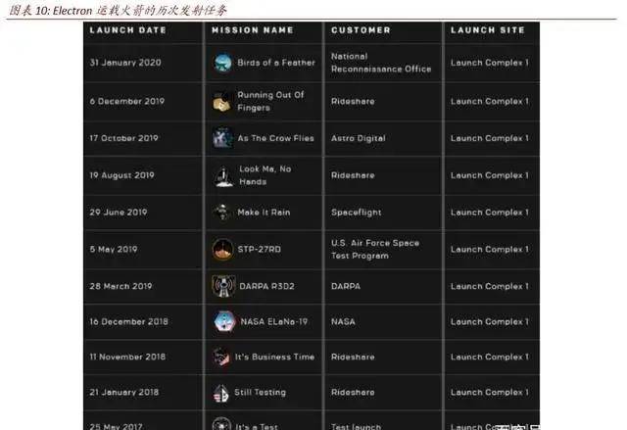Click the As The Crow Flies mission patch
627x430 pixels.
point(222,138)
